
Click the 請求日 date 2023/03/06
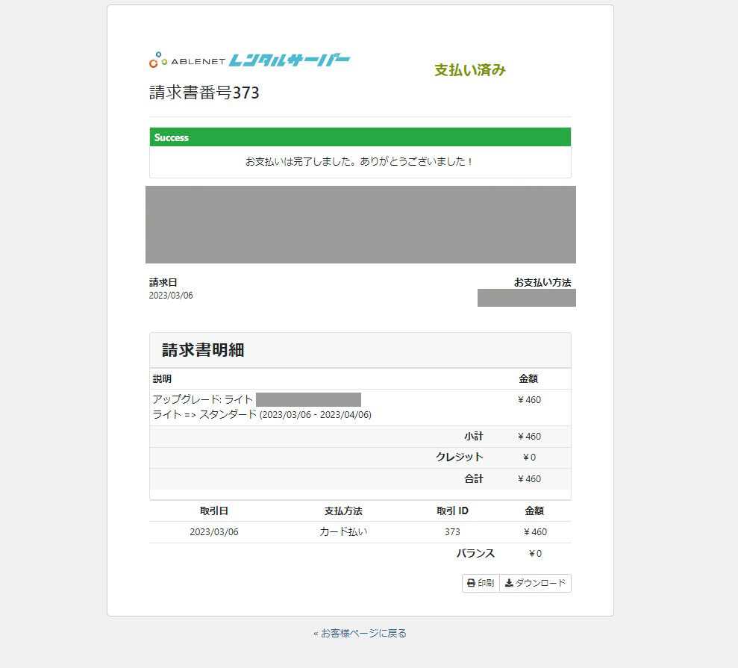pyautogui.click(x=171, y=296)
